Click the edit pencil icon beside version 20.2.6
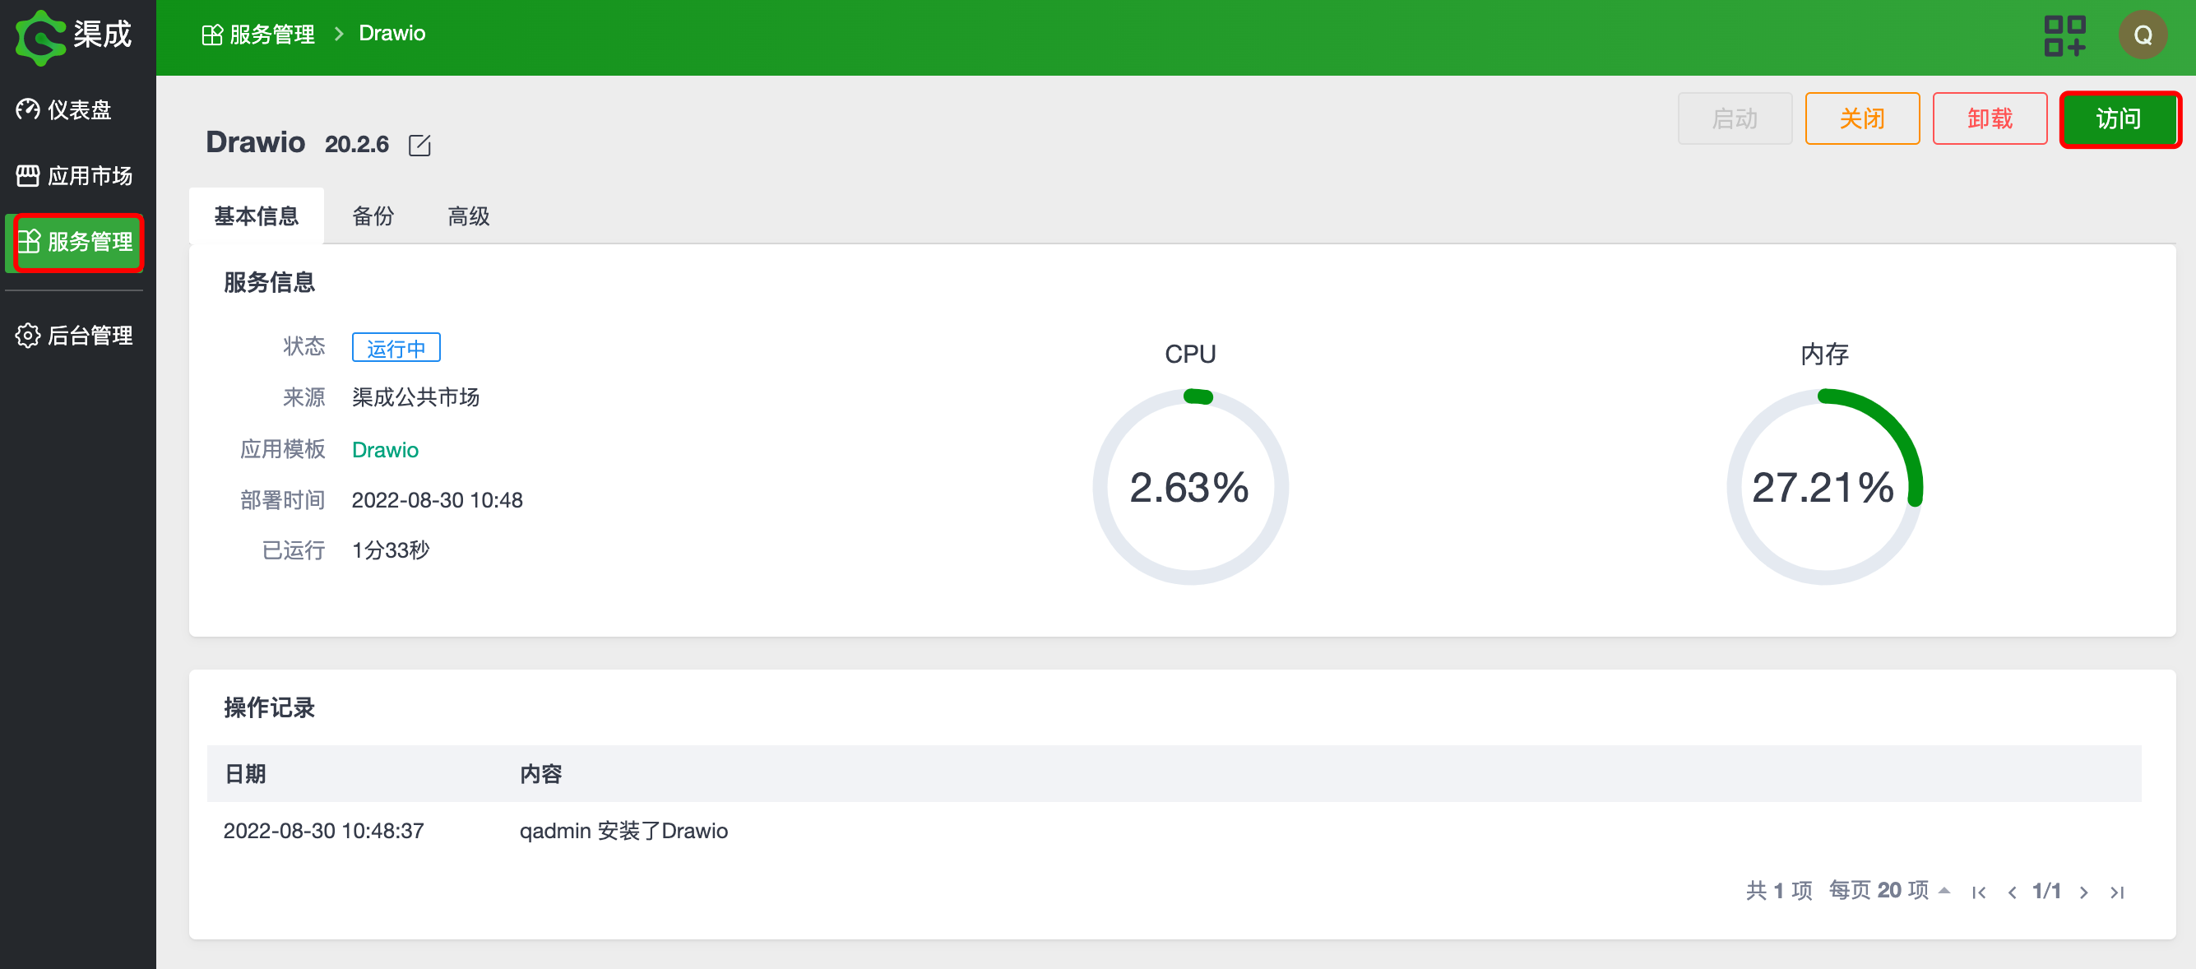Image resolution: width=2196 pixels, height=969 pixels. pos(419,145)
